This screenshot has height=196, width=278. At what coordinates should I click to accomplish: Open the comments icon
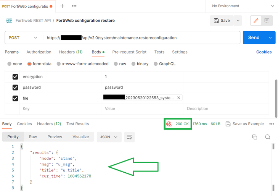click(x=267, y=21)
